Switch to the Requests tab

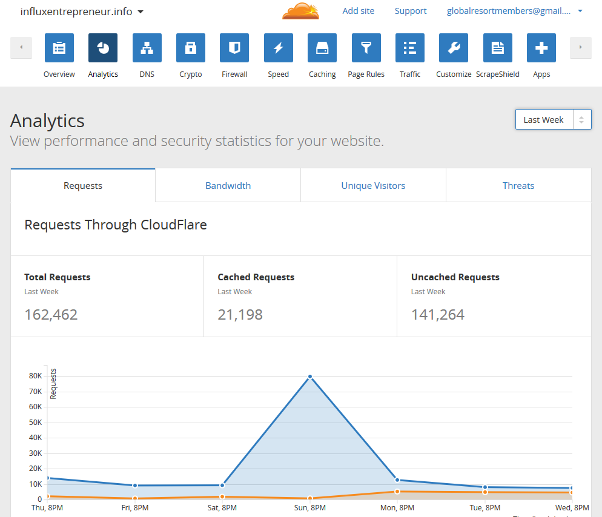point(83,185)
